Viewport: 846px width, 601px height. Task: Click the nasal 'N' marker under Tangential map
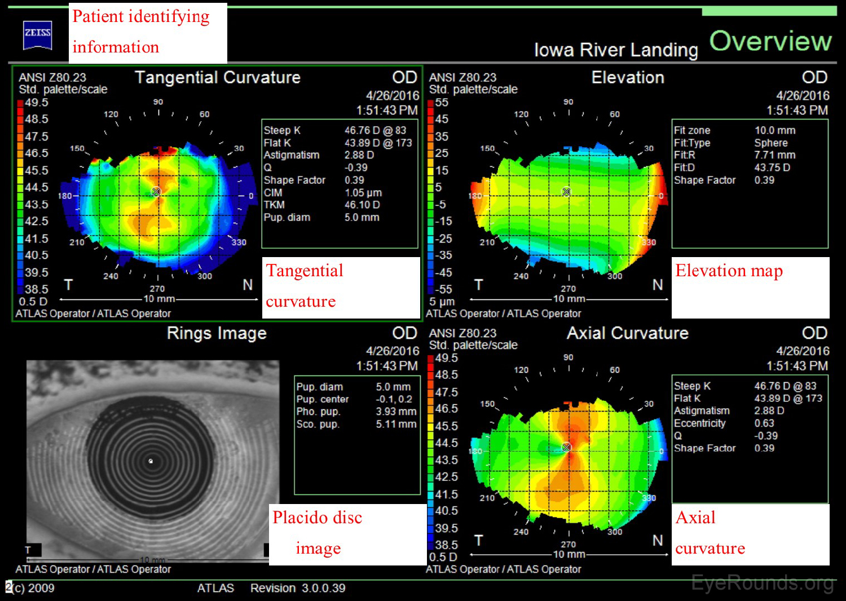[x=248, y=285]
